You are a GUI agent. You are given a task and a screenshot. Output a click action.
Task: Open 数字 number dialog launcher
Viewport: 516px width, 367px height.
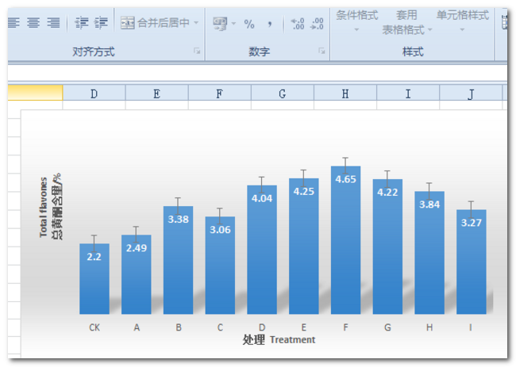tap(322, 51)
